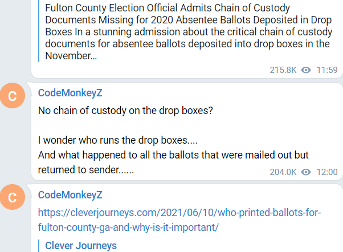The height and width of the screenshot is (252, 343).
Task: Open the avatar beside the cleverjourneys link message
Action: (x=18, y=198)
